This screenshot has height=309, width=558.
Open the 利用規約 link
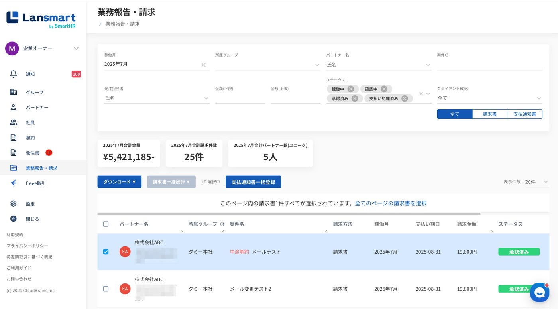(15, 235)
